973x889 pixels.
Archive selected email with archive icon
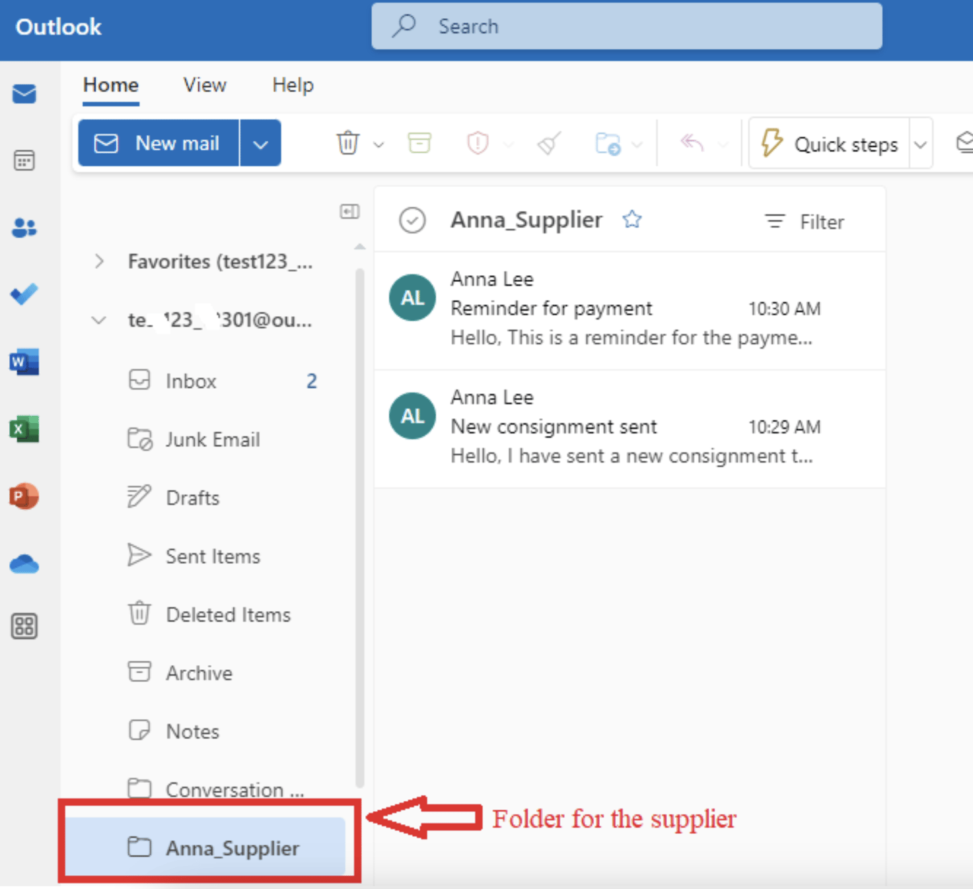(419, 143)
